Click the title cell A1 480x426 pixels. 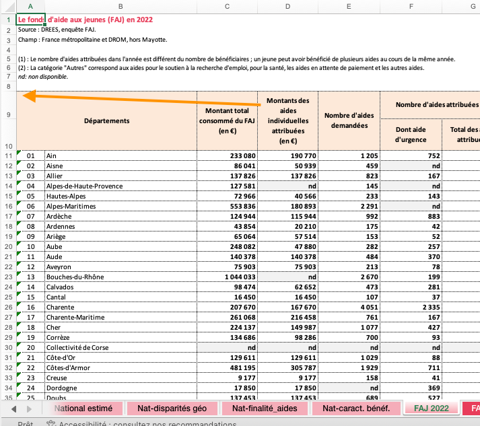pos(30,19)
